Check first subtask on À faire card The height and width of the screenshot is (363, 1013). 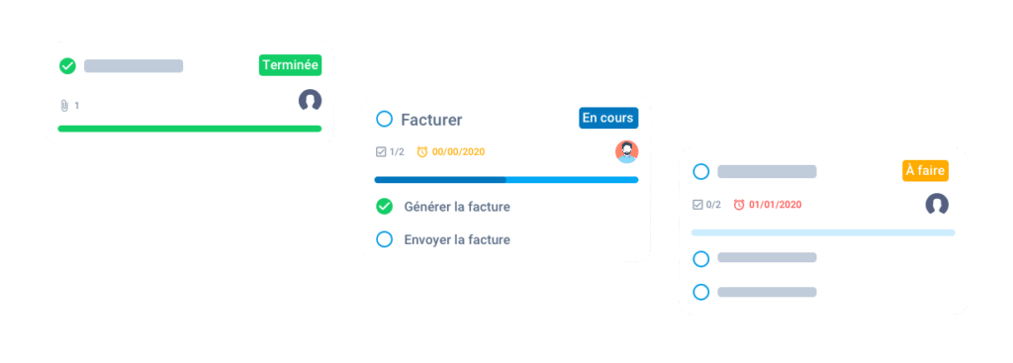pyautogui.click(x=701, y=258)
